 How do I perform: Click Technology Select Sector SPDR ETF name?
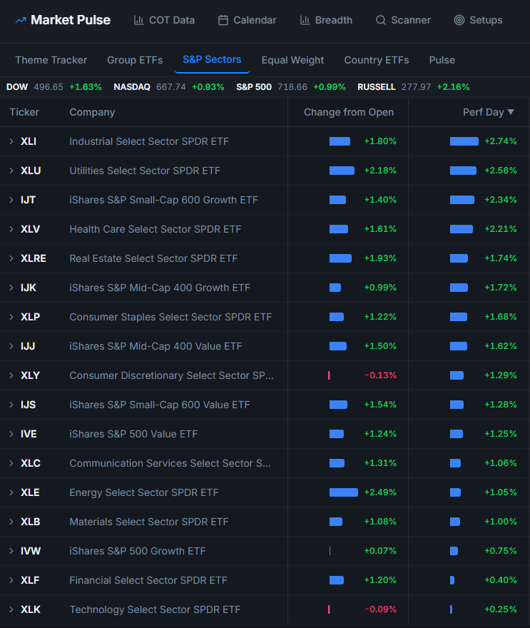[x=155, y=609]
